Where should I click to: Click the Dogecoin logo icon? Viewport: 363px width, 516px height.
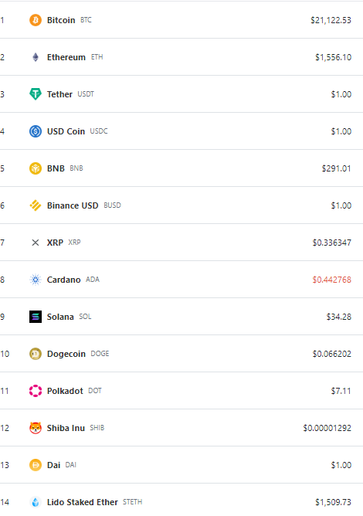click(36, 354)
